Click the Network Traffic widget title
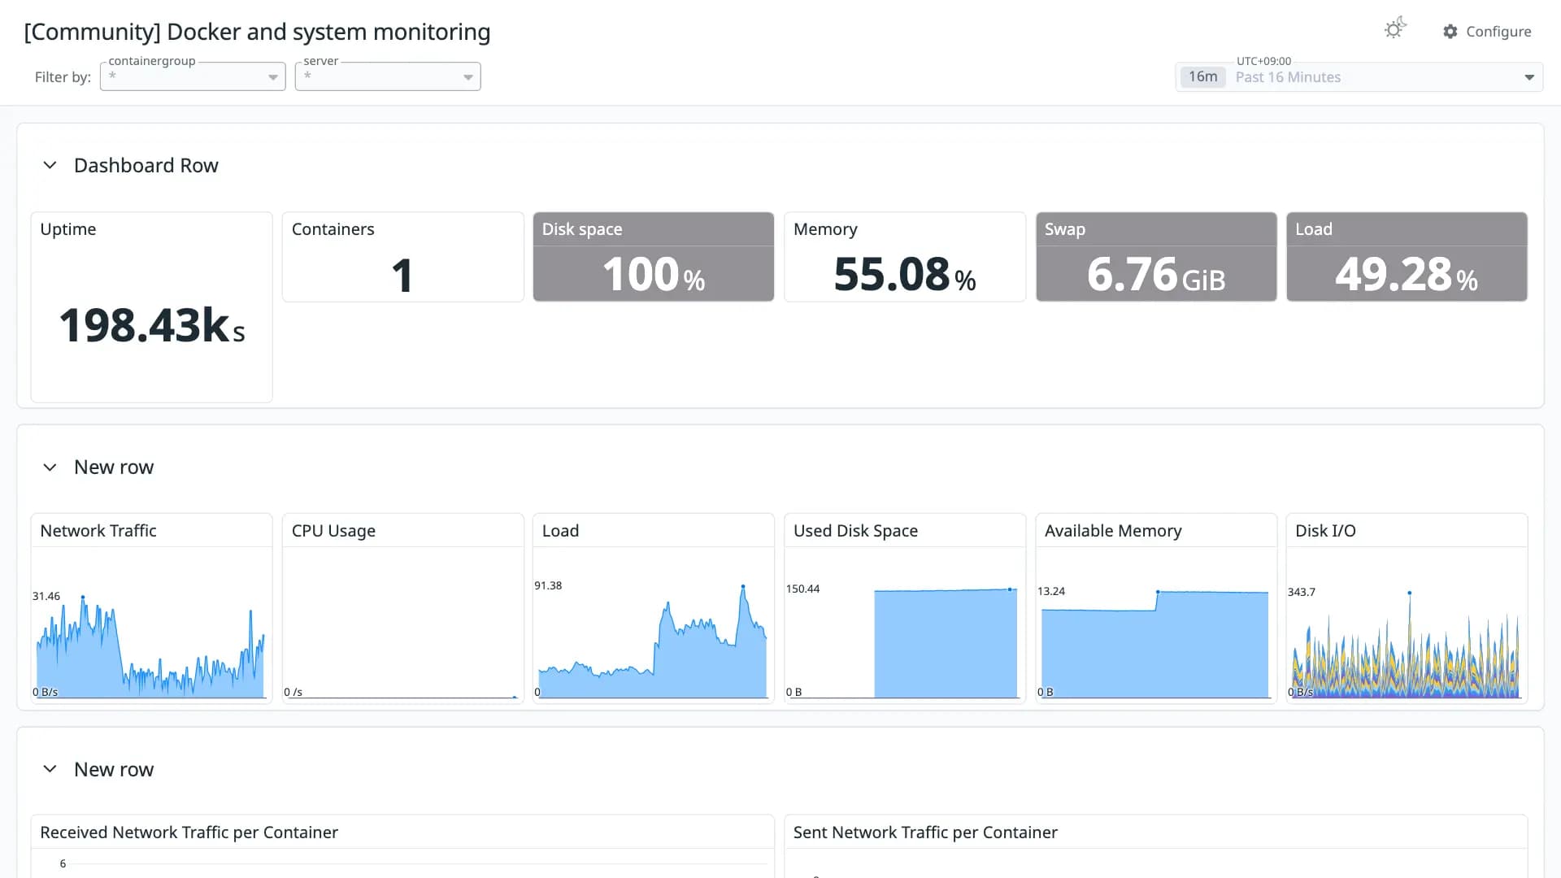Viewport: 1561px width, 878px height. [98, 531]
